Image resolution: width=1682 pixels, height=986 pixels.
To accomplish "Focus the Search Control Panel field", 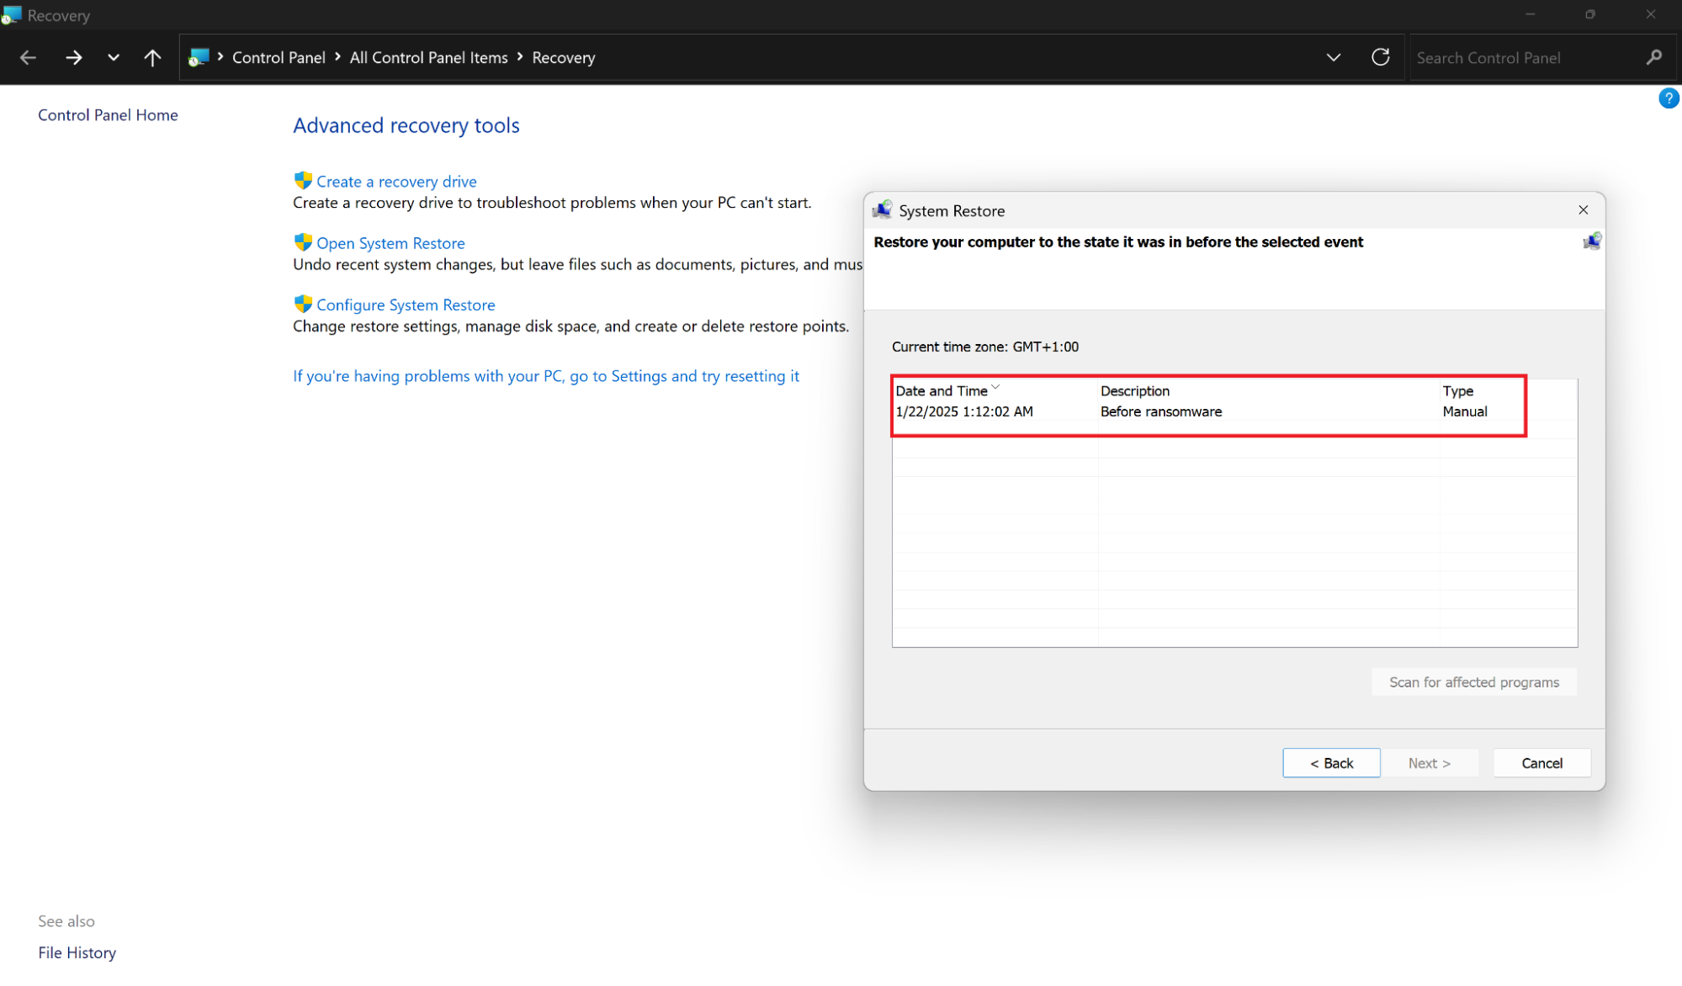I will [x=1527, y=57].
